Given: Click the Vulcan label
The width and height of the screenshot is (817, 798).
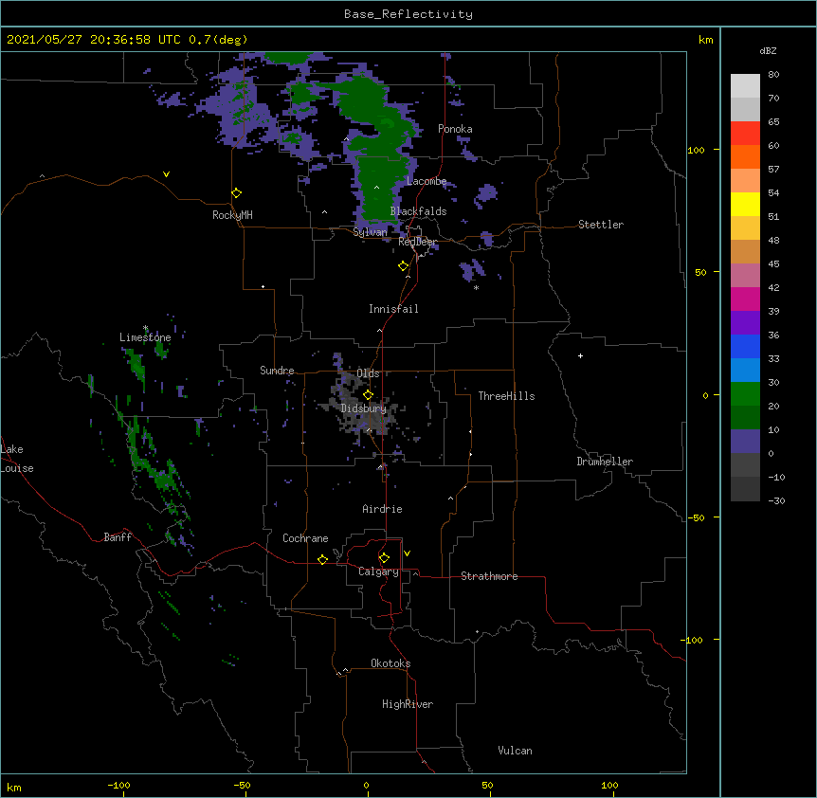Looking at the screenshot, I should [515, 751].
